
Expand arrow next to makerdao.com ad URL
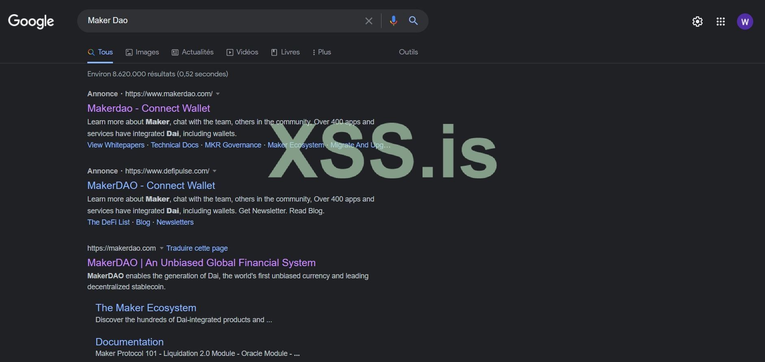pyautogui.click(x=218, y=94)
